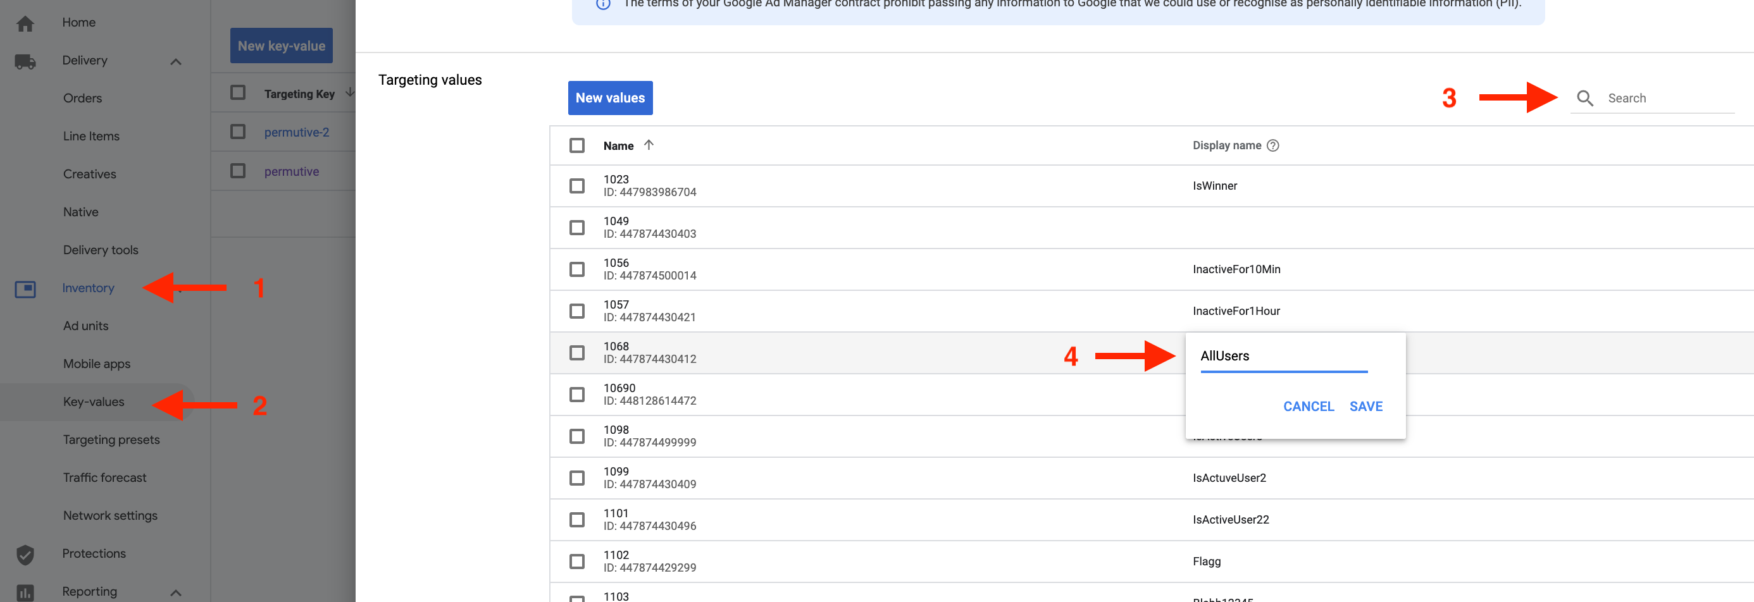Check the box for value 1101

[576, 520]
